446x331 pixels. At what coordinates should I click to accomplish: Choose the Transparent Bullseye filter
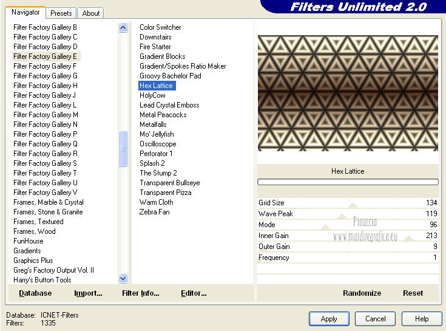click(169, 183)
